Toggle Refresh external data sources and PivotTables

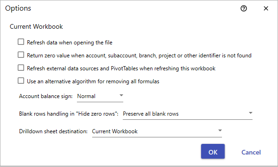pyautogui.click(x=21, y=68)
